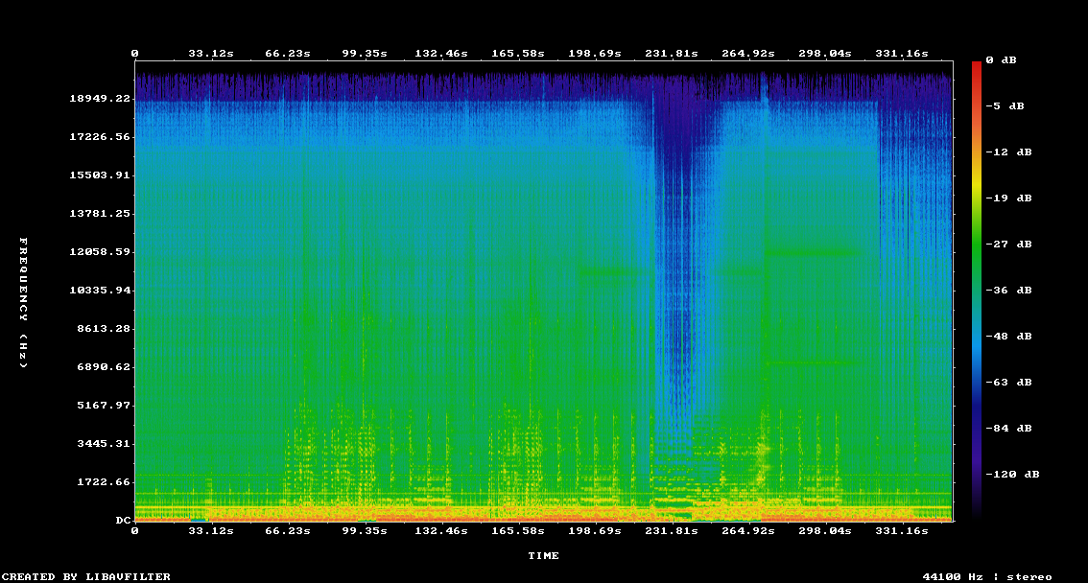This screenshot has width=1088, height=583.
Task: Select the 1722.66 frequency label
Action: 101,482
